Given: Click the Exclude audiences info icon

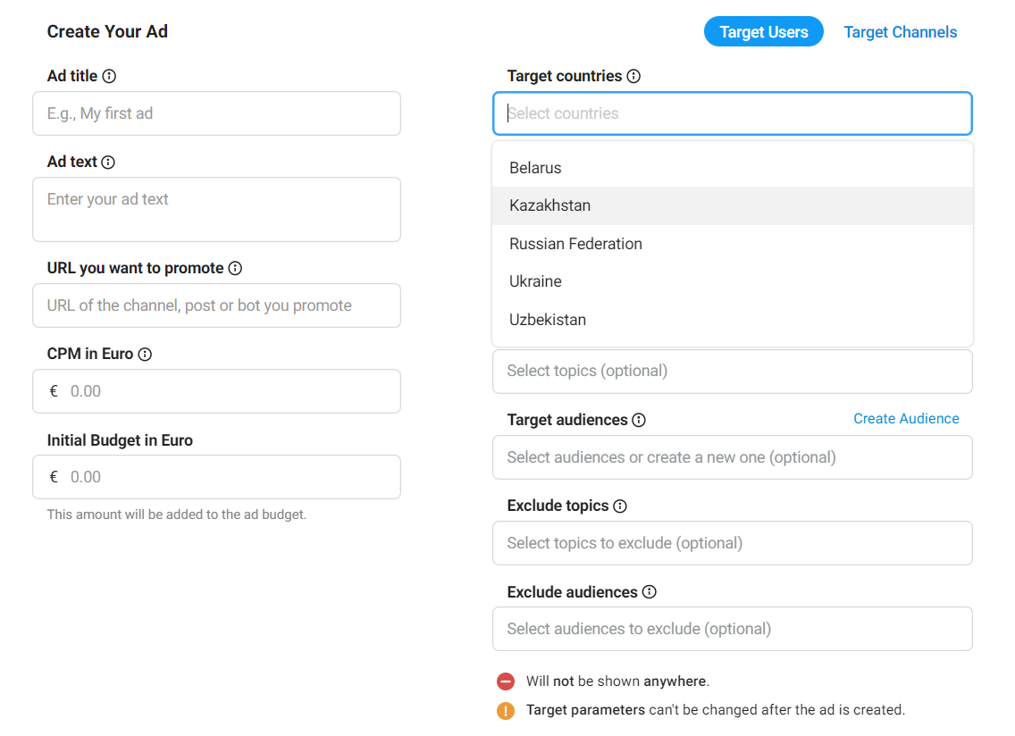Looking at the screenshot, I should 651,591.
